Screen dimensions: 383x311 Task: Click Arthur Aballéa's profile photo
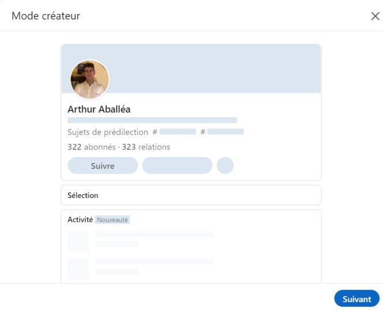click(x=90, y=79)
